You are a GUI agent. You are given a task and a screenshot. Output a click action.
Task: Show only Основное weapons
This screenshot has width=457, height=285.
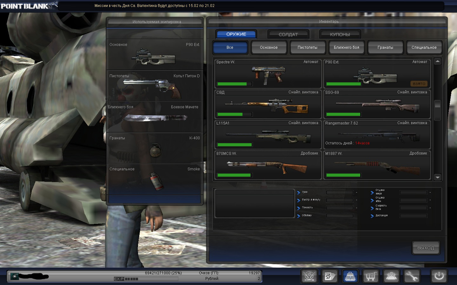coord(269,47)
